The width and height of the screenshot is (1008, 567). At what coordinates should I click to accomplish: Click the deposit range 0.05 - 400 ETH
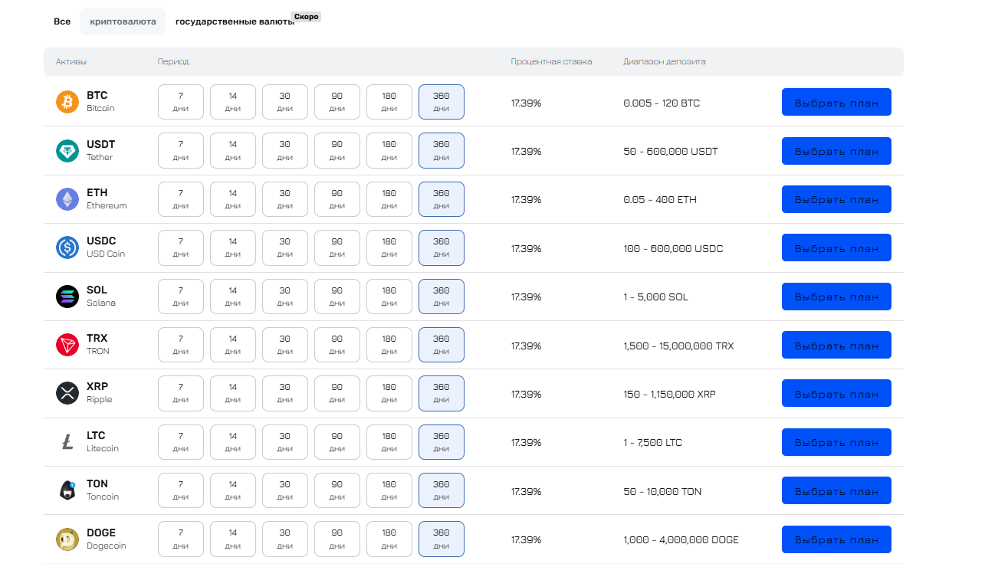click(x=660, y=199)
